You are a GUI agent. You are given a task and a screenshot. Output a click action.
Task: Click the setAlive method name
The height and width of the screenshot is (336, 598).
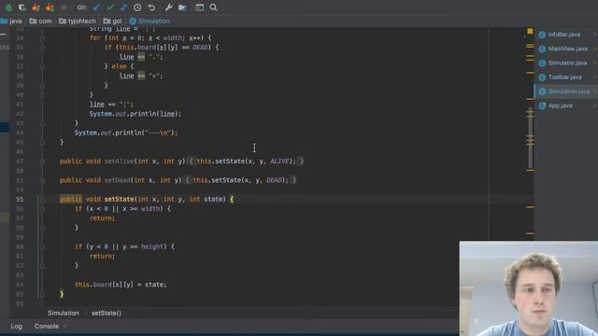point(119,161)
